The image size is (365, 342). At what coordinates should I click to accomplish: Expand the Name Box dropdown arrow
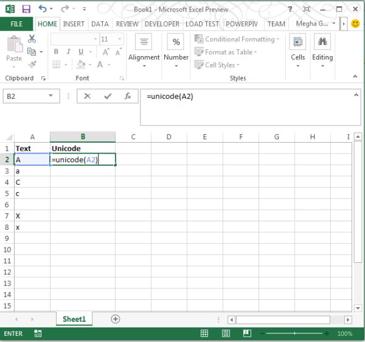pos(50,96)
